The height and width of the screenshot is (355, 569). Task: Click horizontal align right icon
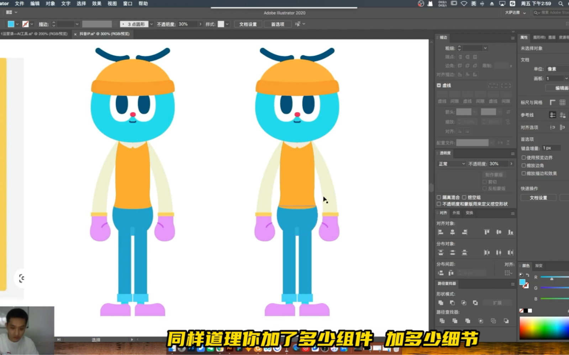(464, 232)
